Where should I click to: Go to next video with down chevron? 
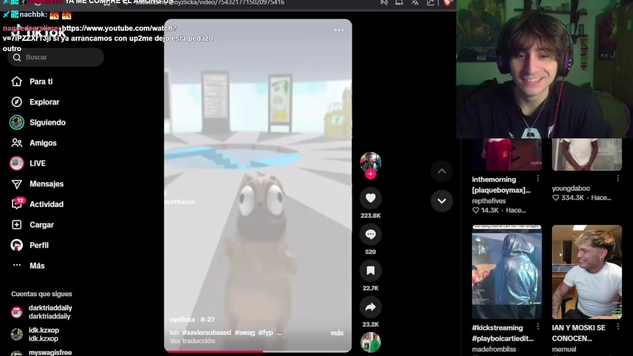tap(442, 201)
